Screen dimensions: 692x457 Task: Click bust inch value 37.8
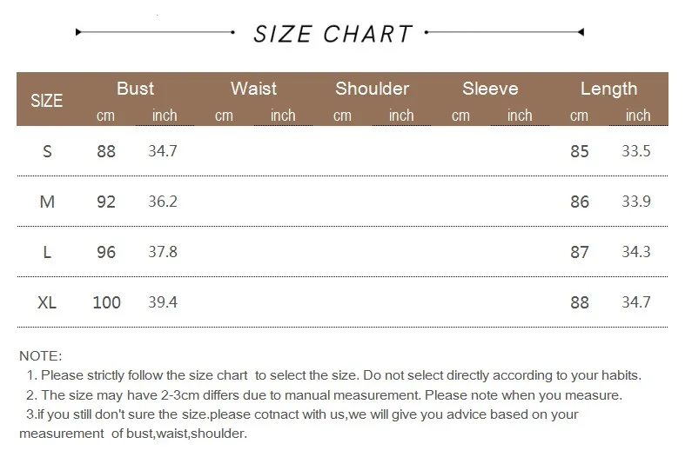[163, 252]
